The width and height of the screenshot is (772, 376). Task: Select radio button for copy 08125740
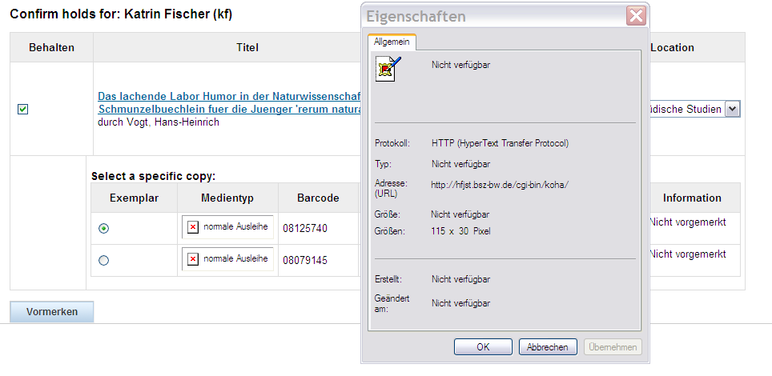tap(103, 229)
